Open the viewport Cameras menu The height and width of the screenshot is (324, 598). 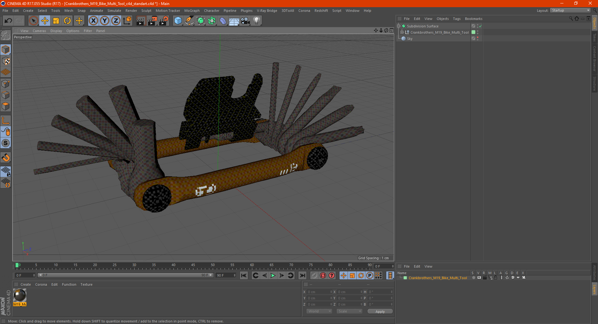click(39, 31)
